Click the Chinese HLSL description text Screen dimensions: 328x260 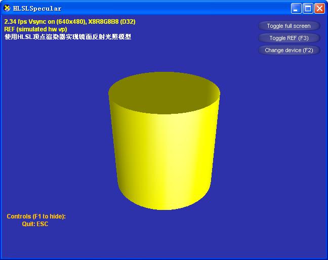click(x=68, y=37)
